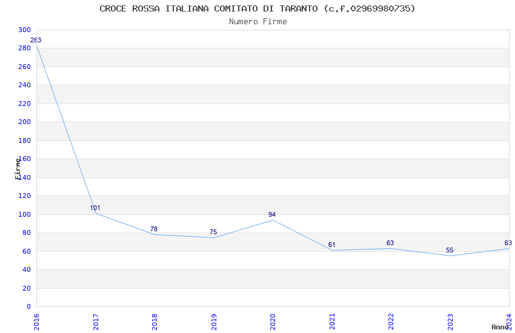Click the data label 75
Screen dimensions: 515x333
(x=213, y=232)
